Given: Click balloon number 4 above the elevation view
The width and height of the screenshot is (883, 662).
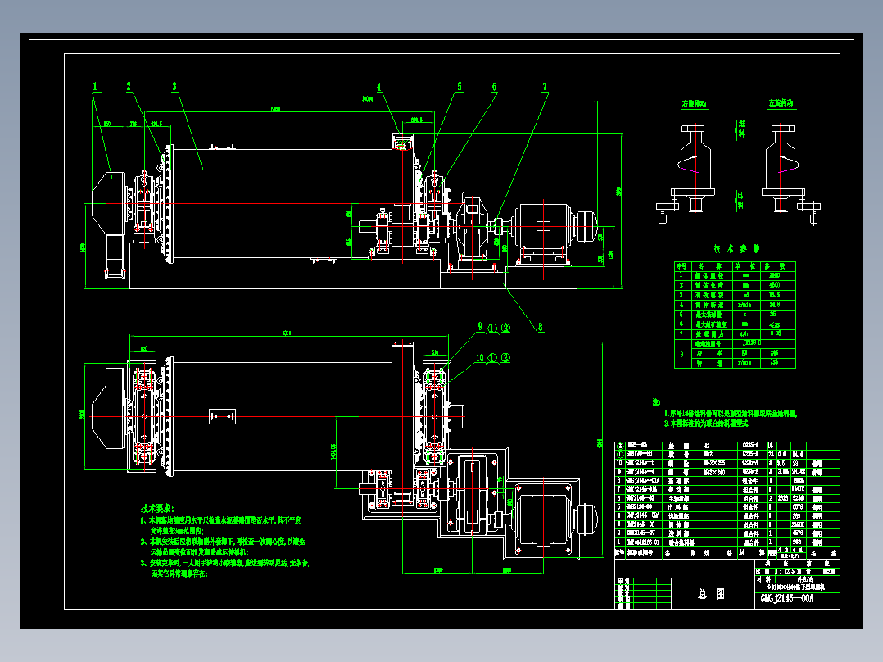Looking at the screenshot, I should [379, 87].
